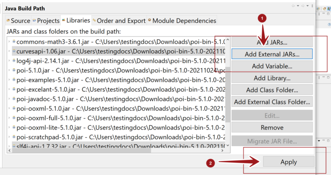Open view menu of top Eclipse side panel

click(x=319, y=14)
